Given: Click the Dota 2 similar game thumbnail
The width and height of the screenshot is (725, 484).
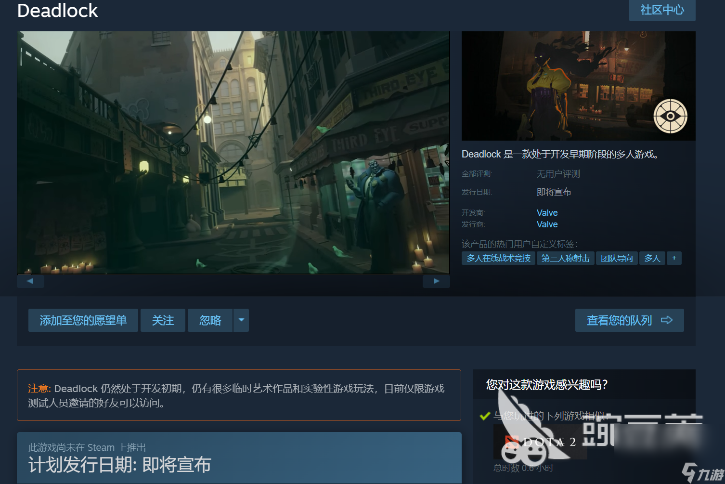Looking at the screenshot, I should coord(540,442).
